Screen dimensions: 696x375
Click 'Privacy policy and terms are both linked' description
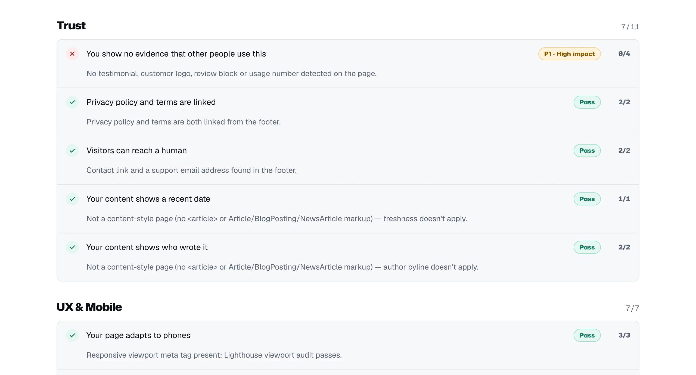coord(184,122)
